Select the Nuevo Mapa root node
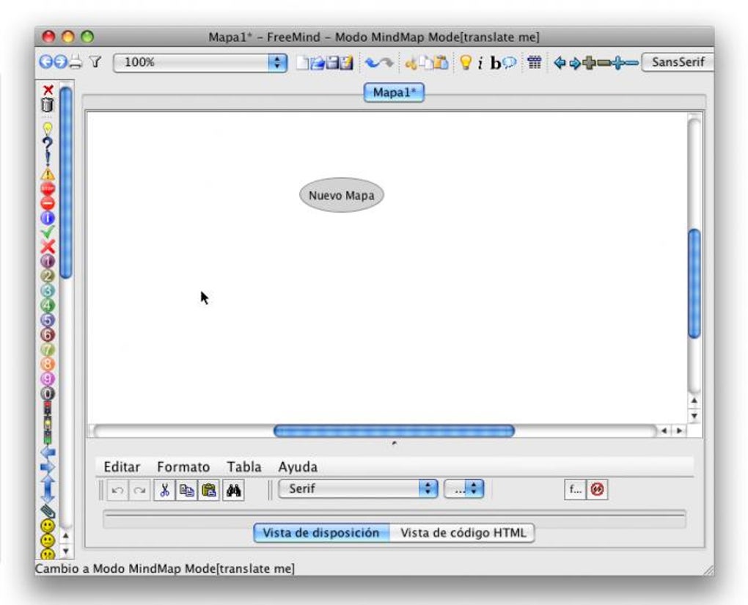The width and height of the screenshot is (748, 605). 342,195
